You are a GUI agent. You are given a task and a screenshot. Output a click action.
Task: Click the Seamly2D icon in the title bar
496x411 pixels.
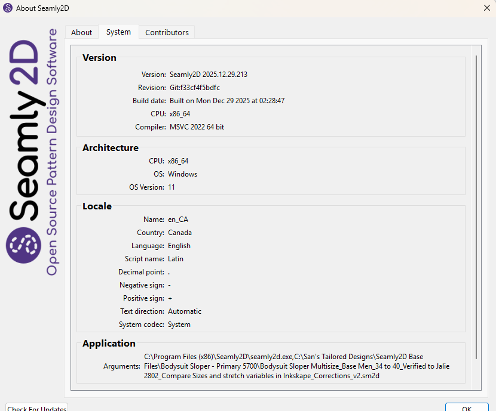click(x=8, y=7)
